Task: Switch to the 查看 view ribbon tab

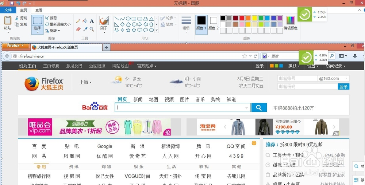Action: click(x=39, y=10)
